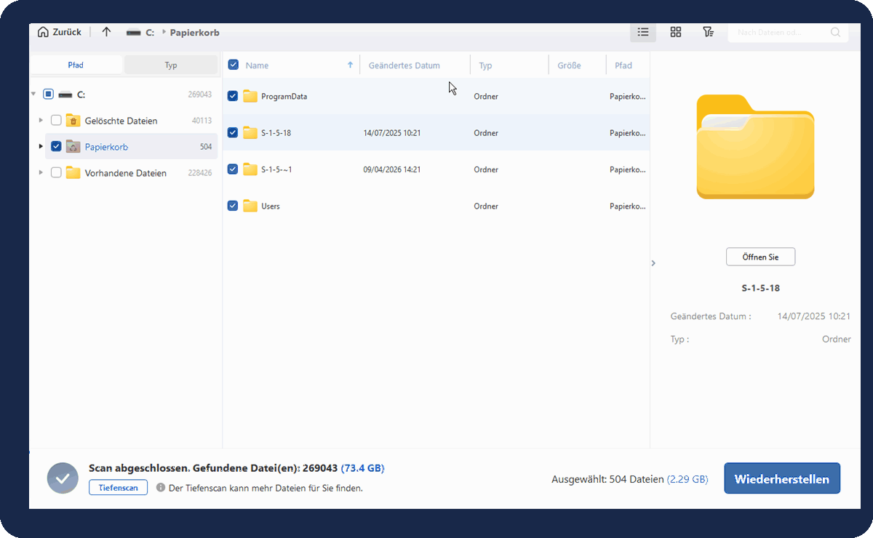Expand the Vorhandene Dateien tree node
The width and height of the screenshot is (873, 538).
[x=41, y=173]
